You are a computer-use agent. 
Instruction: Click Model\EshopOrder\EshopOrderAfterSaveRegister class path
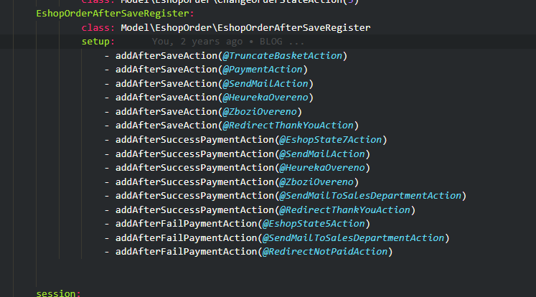[x=245, y=28]
